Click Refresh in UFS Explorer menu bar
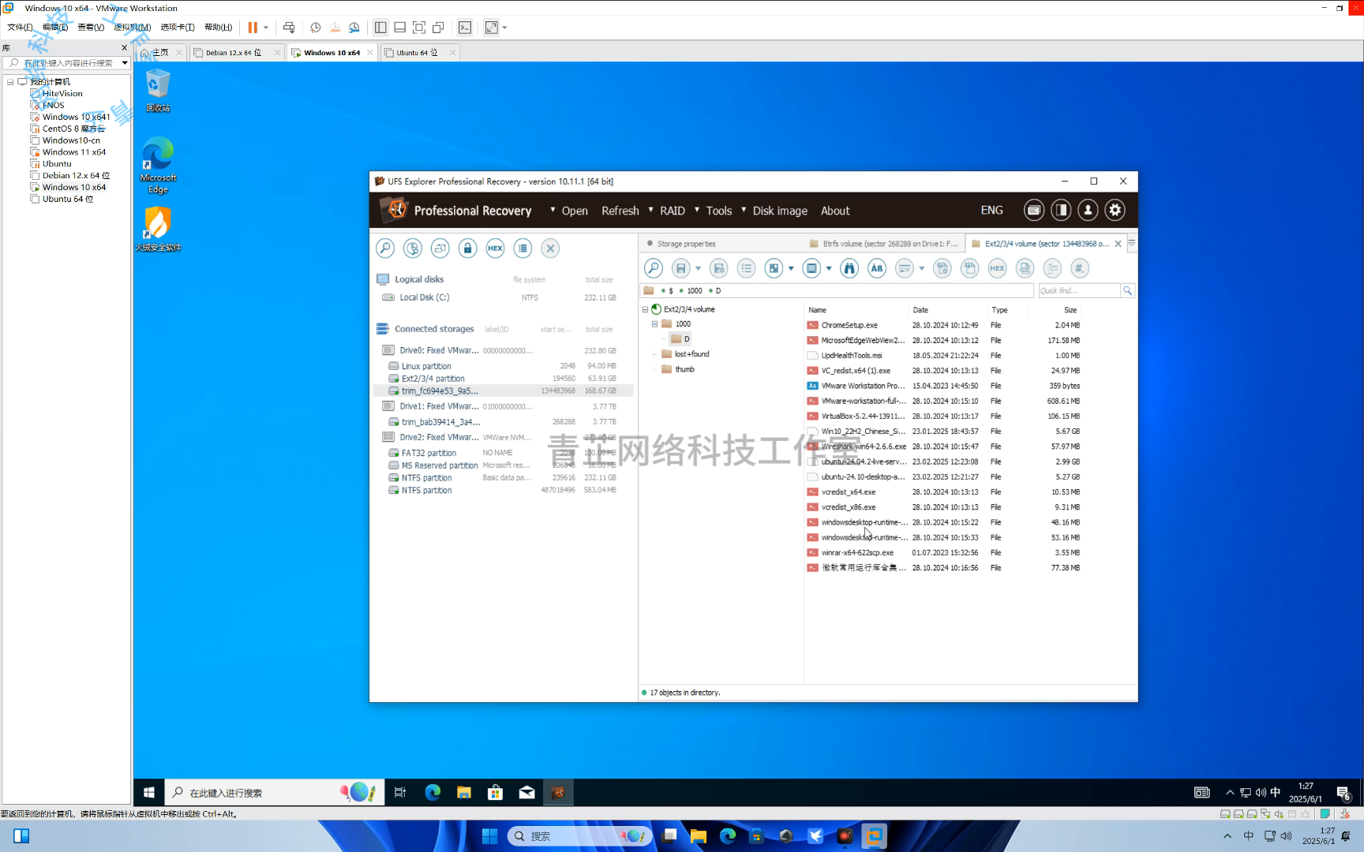This screenshot has height=852, width=1364. tap(620, 211)
